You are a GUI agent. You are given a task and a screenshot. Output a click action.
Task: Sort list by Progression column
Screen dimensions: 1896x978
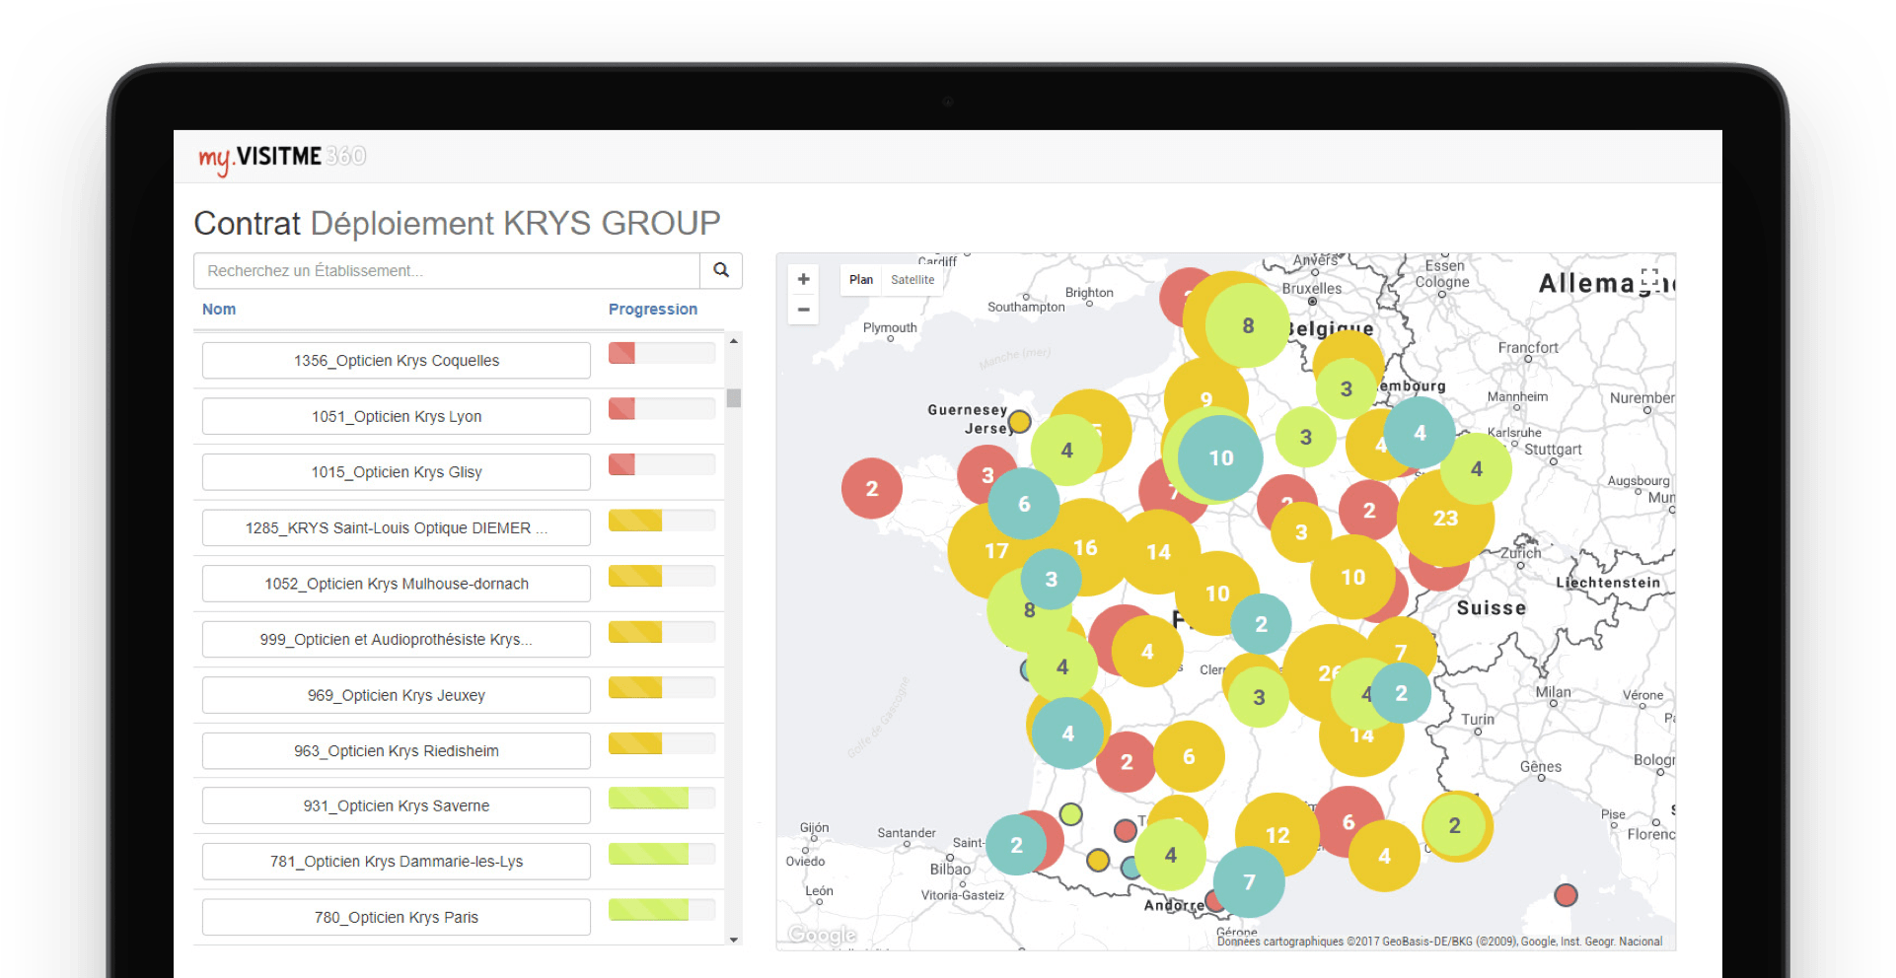pos(652,310)
